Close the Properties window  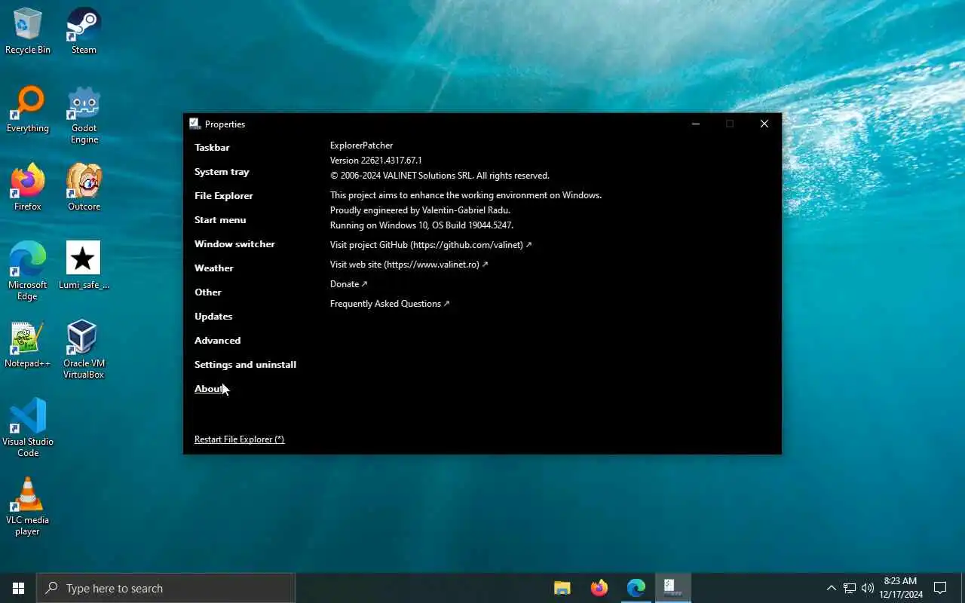(764, 124)
